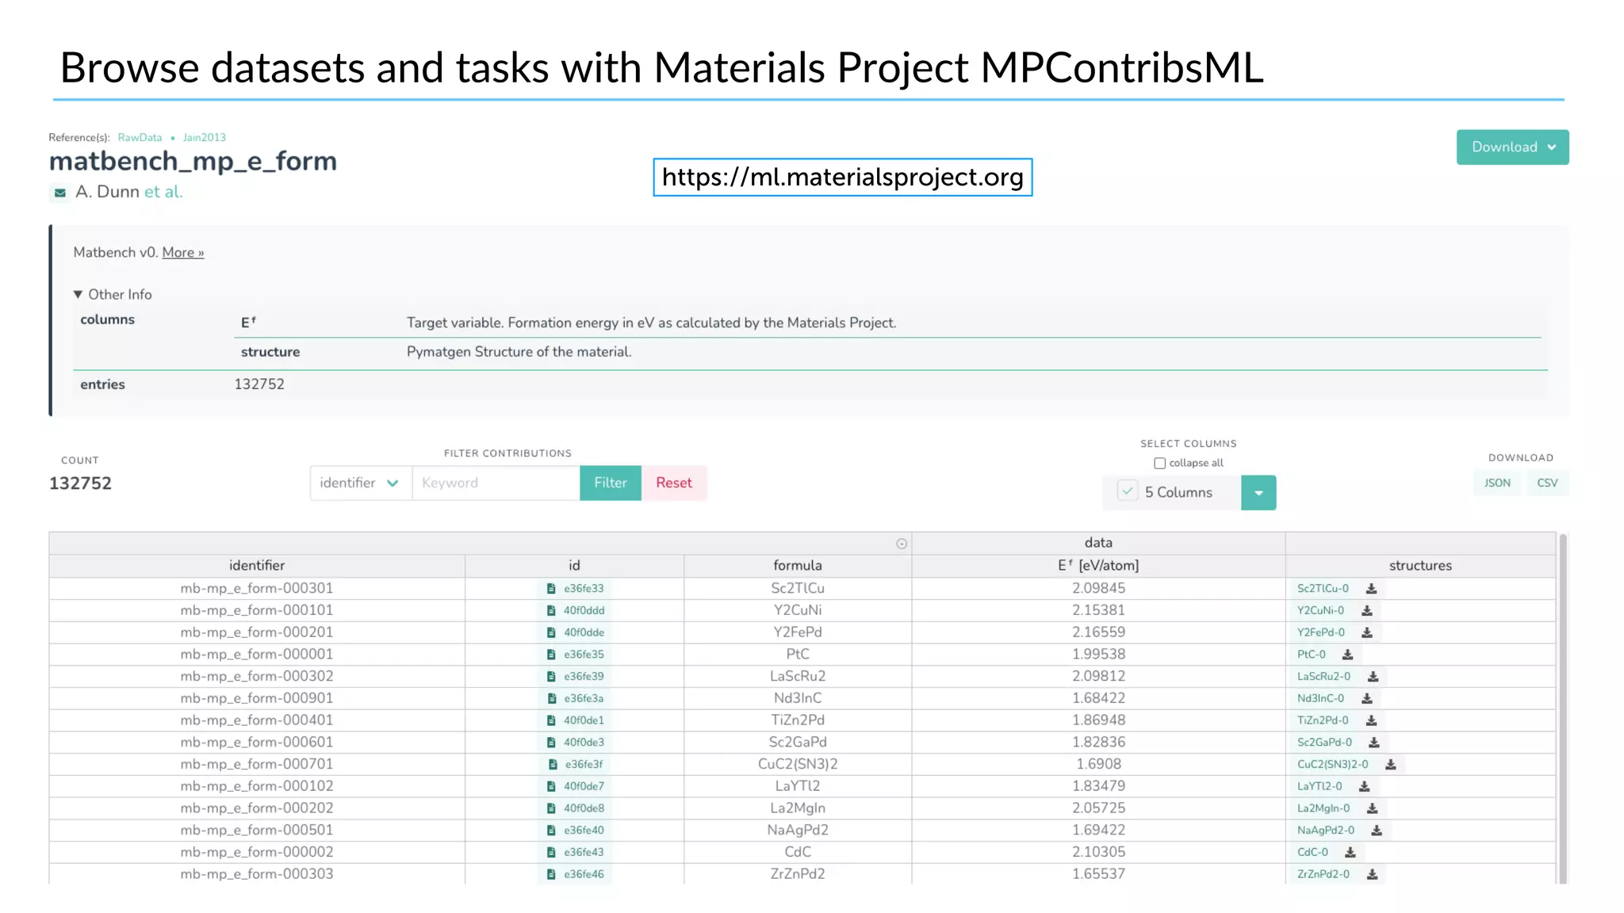
Task: Toggle the collapse all checkbox
Action: tap(1159, 464)
